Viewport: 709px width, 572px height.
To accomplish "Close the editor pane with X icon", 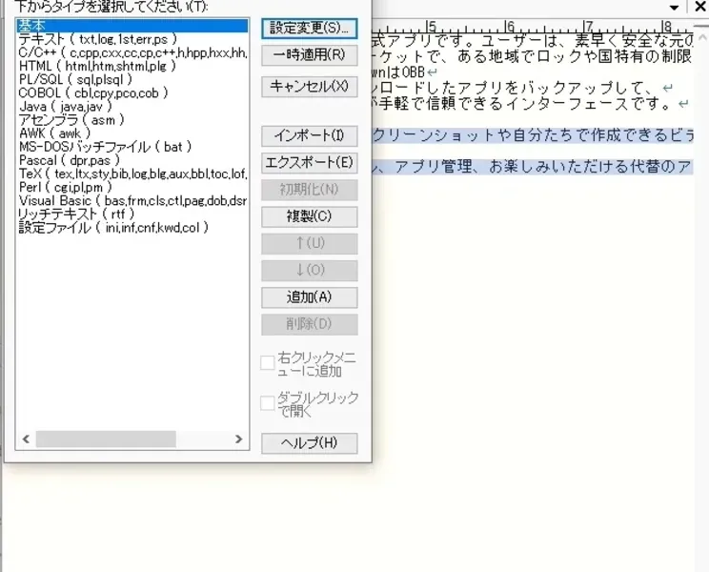I will tap(700, 7).
